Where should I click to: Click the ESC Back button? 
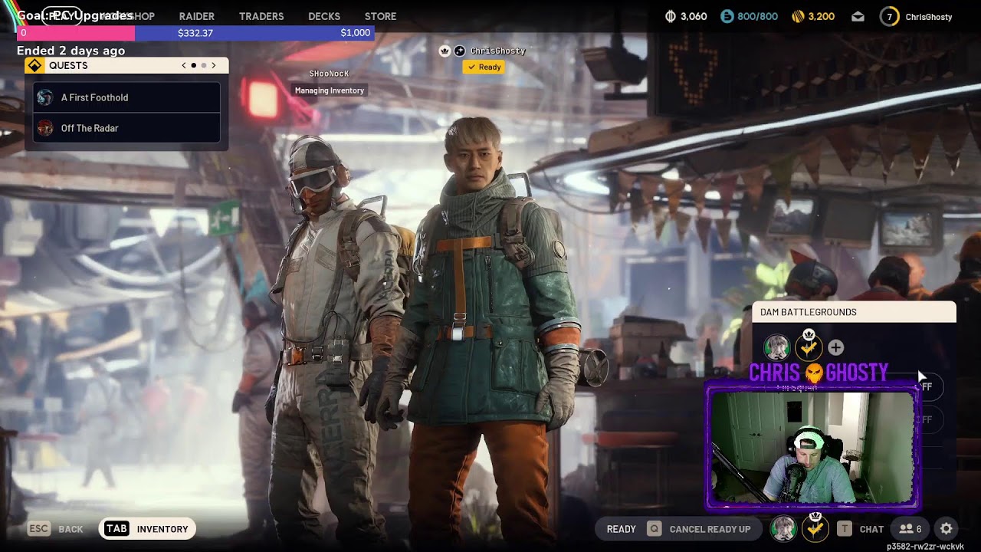click(55, 529)
